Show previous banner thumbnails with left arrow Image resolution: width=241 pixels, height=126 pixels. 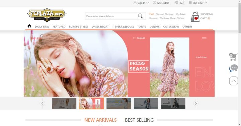[42, 103]
